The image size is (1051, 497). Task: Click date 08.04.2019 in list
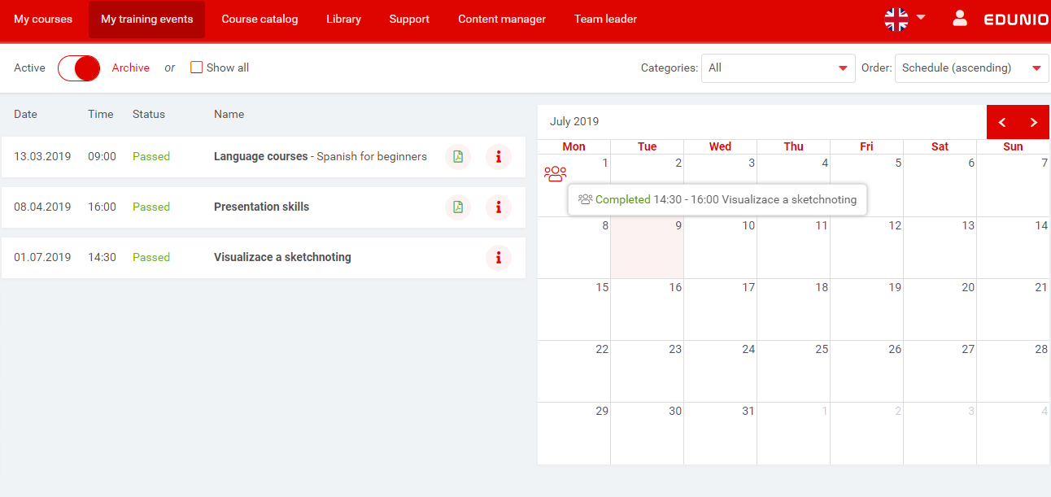point(42,207)
